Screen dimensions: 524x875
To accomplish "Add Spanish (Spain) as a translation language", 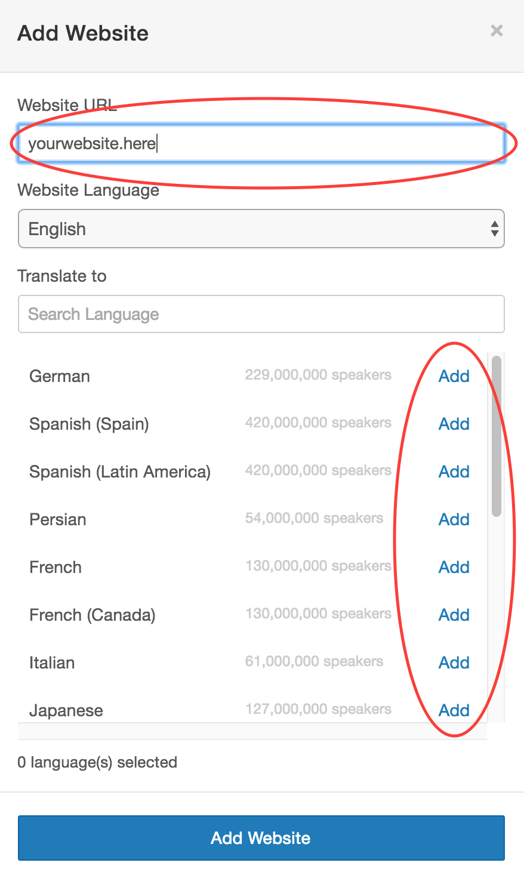I will [x=454, y=424].
